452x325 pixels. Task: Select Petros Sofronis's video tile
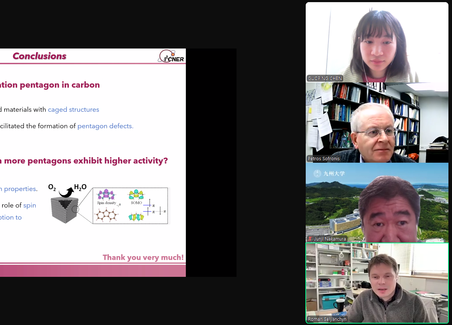(x=377, y=122)
